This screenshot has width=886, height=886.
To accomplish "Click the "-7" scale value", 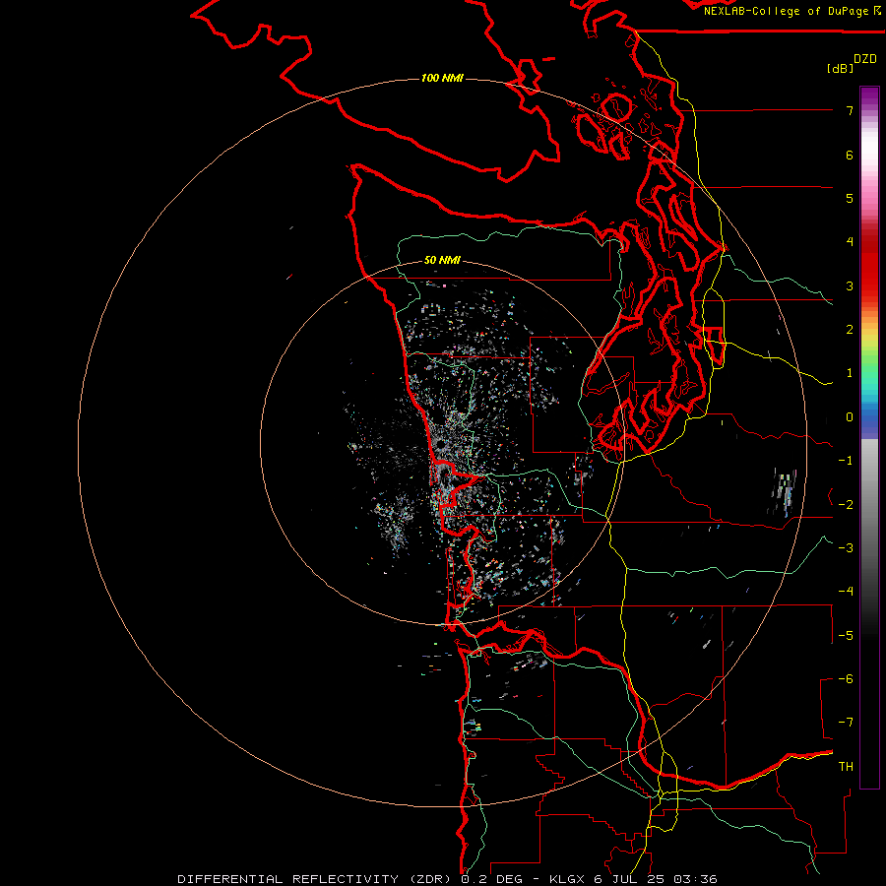I will click(846, 723).
